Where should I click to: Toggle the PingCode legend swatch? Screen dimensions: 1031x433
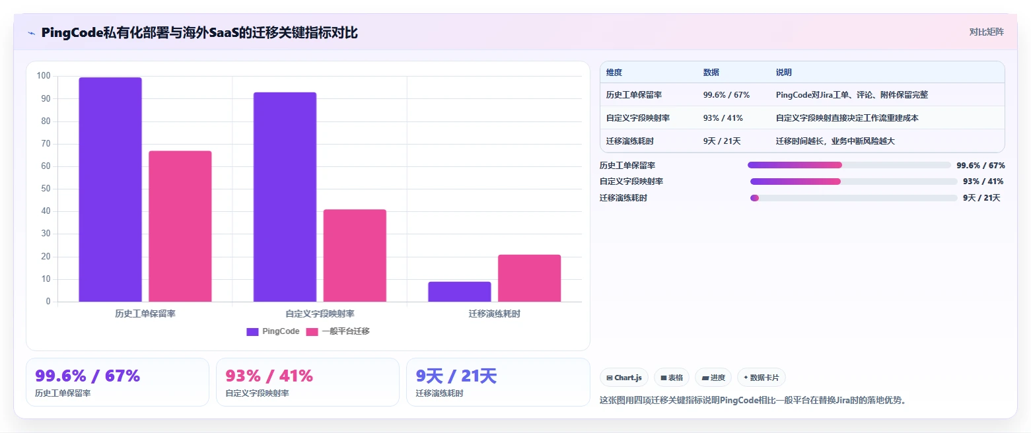click(x=252, y=331)
